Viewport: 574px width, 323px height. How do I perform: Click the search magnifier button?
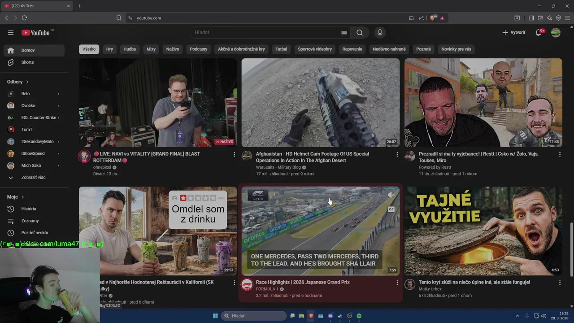point(360,32)
